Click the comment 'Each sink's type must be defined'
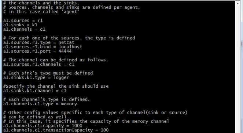This screenshot has height=133, width=243. pos(51,73)
